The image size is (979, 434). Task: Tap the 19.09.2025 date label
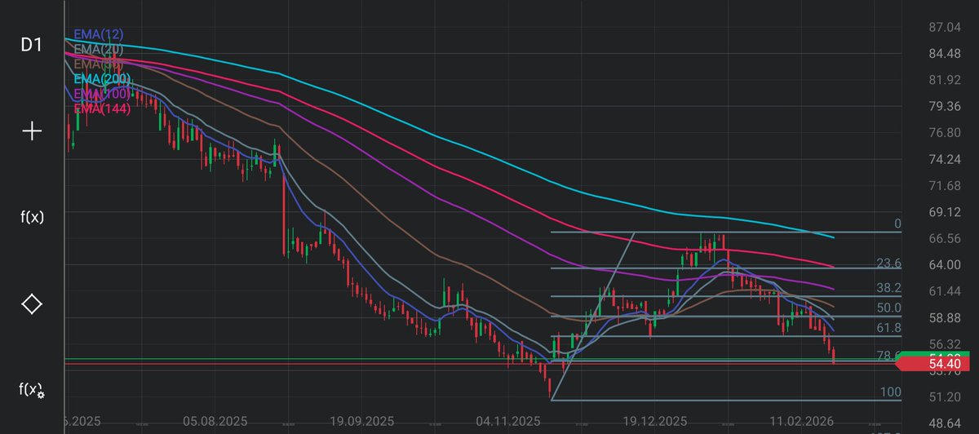click(361, 422)
